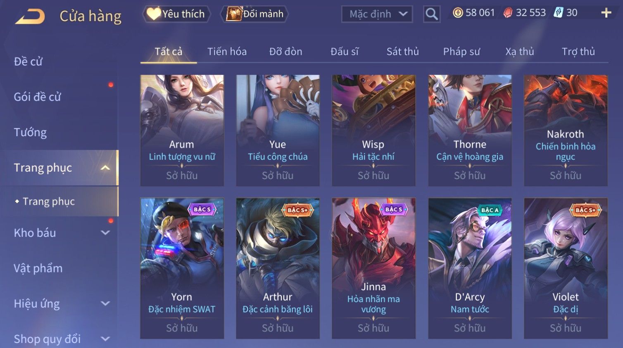The width and height of the screenshot is (623, 348).
Task: Switch to the Tiến hóa tab
Action: [x=227, y=52]
